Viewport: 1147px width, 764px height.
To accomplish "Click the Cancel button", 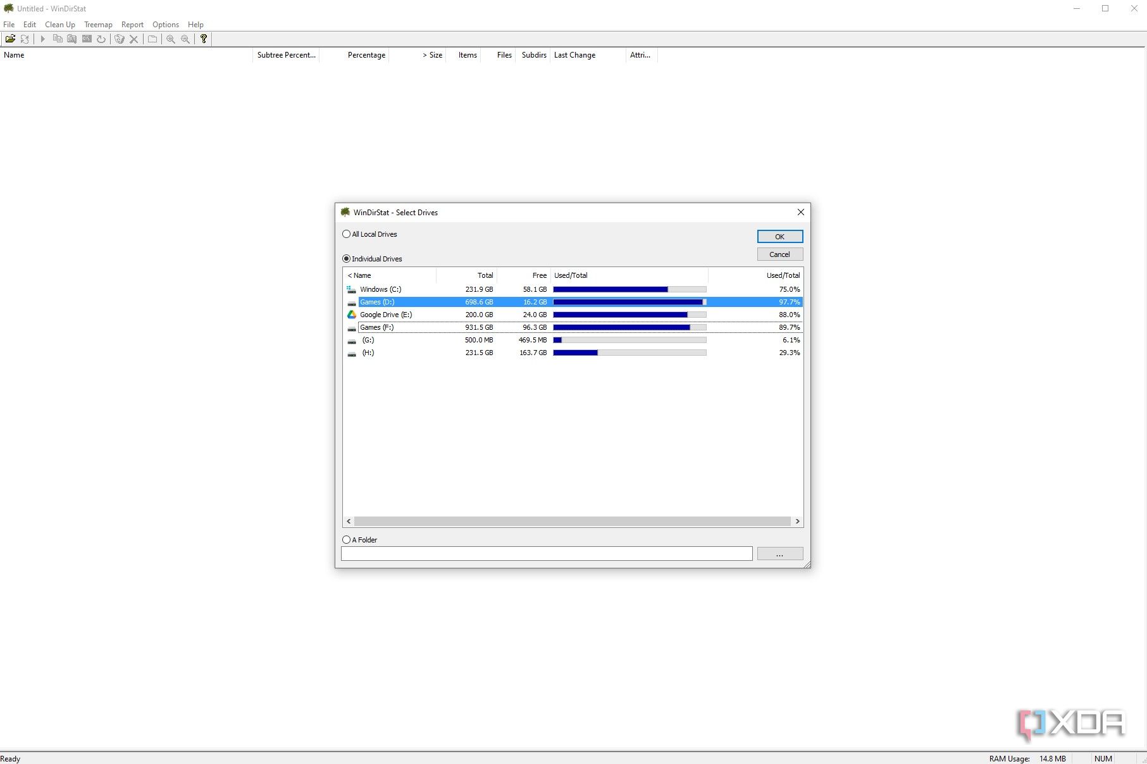I will click(780, 254).
